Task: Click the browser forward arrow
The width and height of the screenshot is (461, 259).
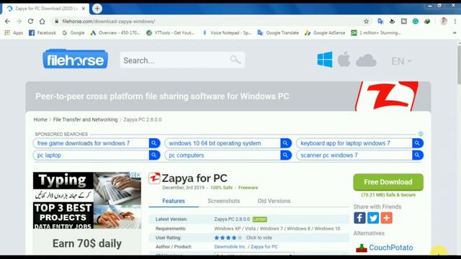Action: click(x=19, y=21)
